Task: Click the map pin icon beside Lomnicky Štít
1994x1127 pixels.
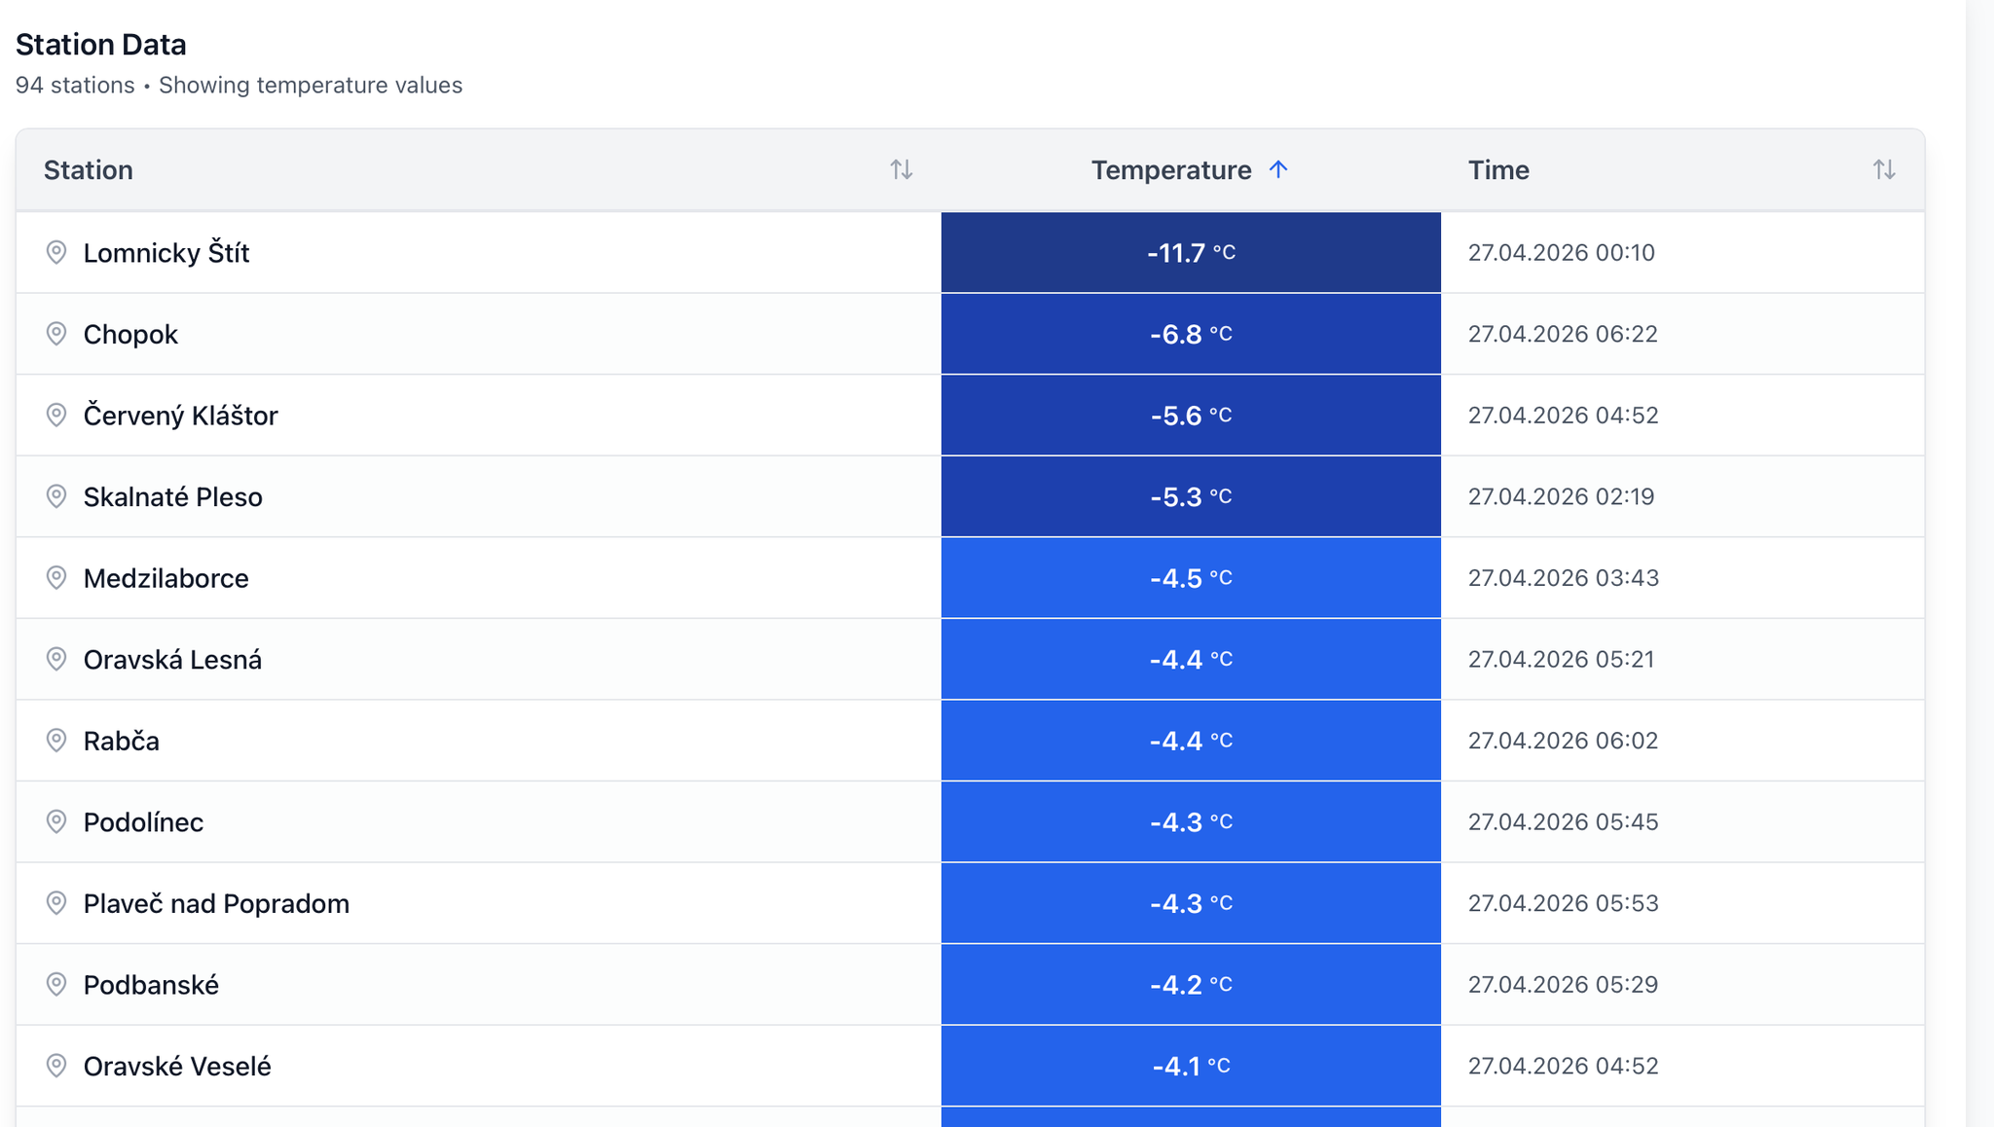Action: point(56,253)
